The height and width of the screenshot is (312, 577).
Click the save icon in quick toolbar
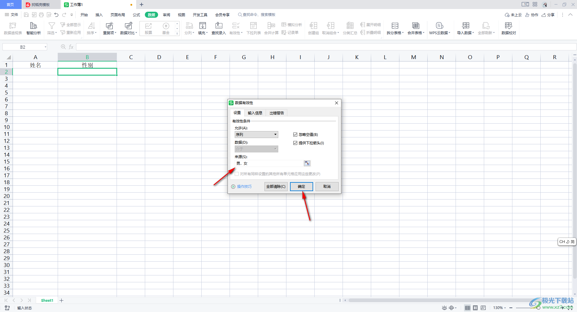[26, 15]
